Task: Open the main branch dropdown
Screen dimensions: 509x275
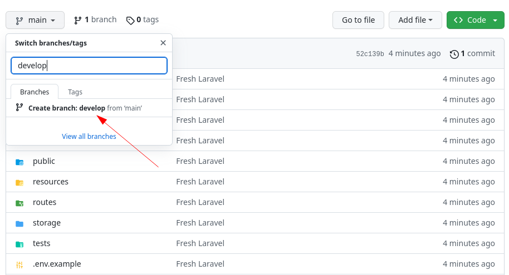Action: (x=35, y=20)
